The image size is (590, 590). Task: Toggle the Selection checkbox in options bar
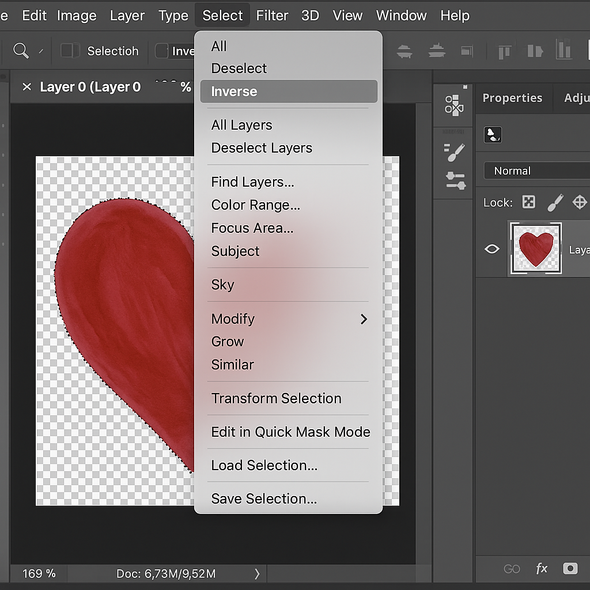tap(70, 51)
